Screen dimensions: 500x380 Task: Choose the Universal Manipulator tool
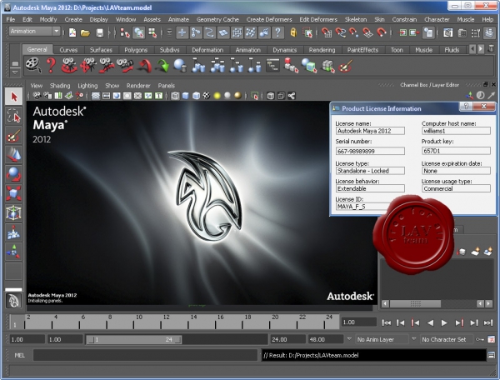(x=13, y=212)
